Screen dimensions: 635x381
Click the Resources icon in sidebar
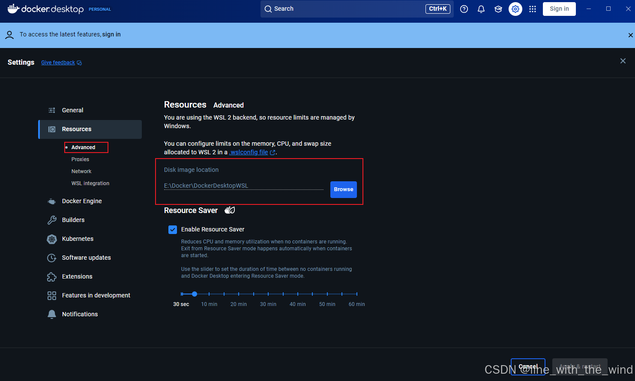52,129
